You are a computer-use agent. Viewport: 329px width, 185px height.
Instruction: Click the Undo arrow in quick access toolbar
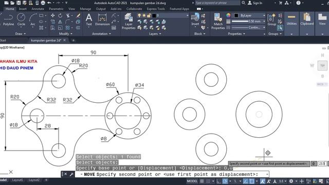pyautogui.click(x=49, y=3)
